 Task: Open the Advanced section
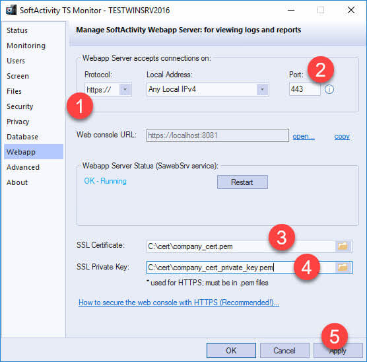point(23,167)
